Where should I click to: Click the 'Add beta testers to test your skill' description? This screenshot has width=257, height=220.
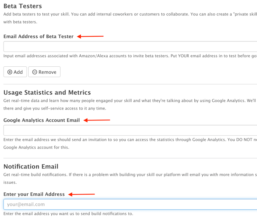pos(130,18)
